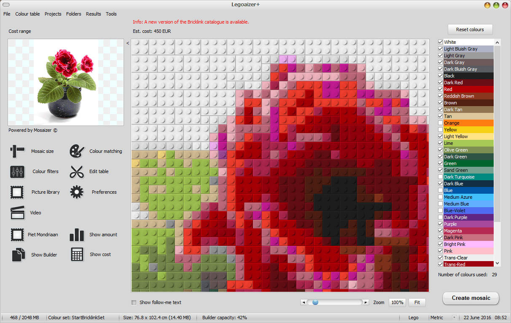This screenshot has height=323, width=511.
Task: Enable the Dark Turquoise checkbox
Action: coord(441,177)
